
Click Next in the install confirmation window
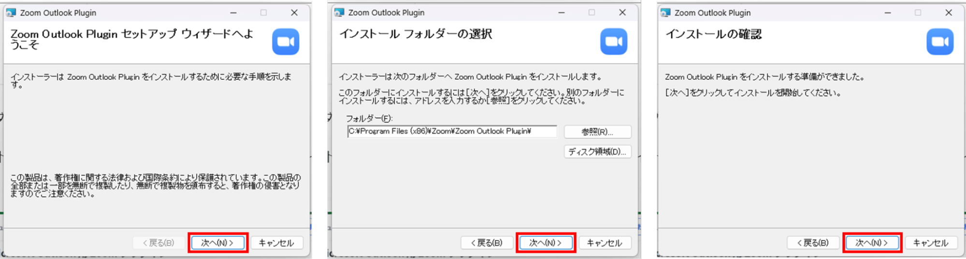tap(872, 243)
